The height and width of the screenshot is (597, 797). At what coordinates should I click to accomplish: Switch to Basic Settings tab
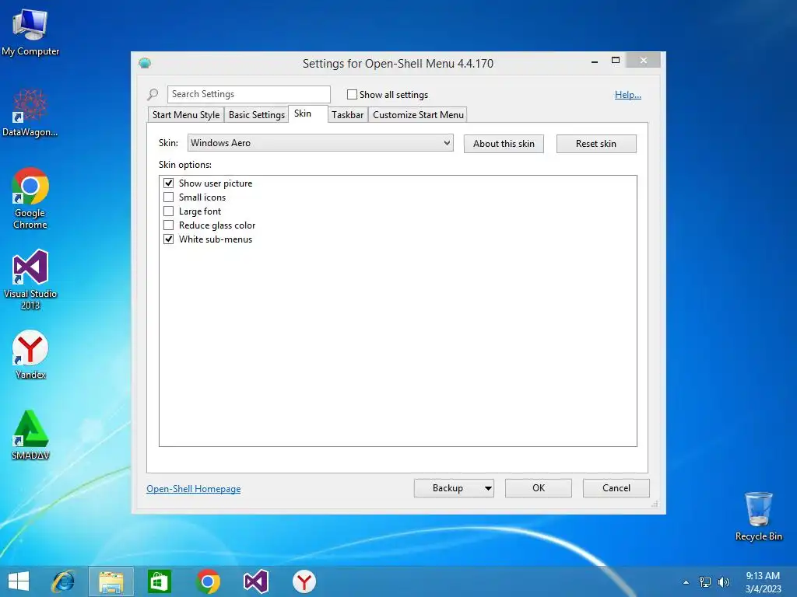(x=257, y=115)
